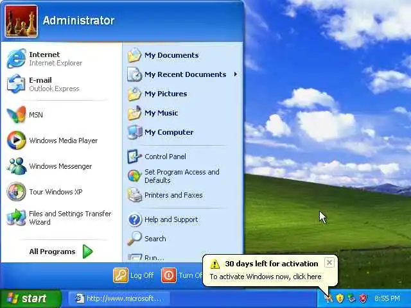Click the network computers tray icon
Viewport: 411px width, 308px height.
(x=351, y=298)
